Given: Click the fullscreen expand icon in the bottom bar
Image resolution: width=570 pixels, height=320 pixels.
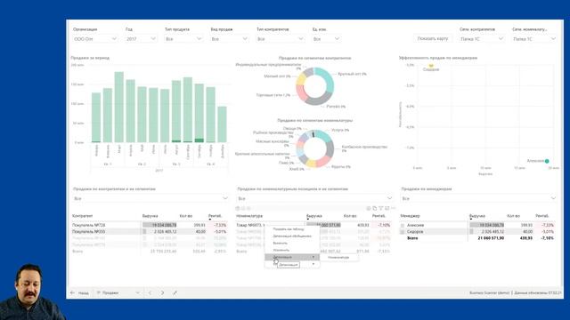Looking at the screenshot, I should point(175,292).
